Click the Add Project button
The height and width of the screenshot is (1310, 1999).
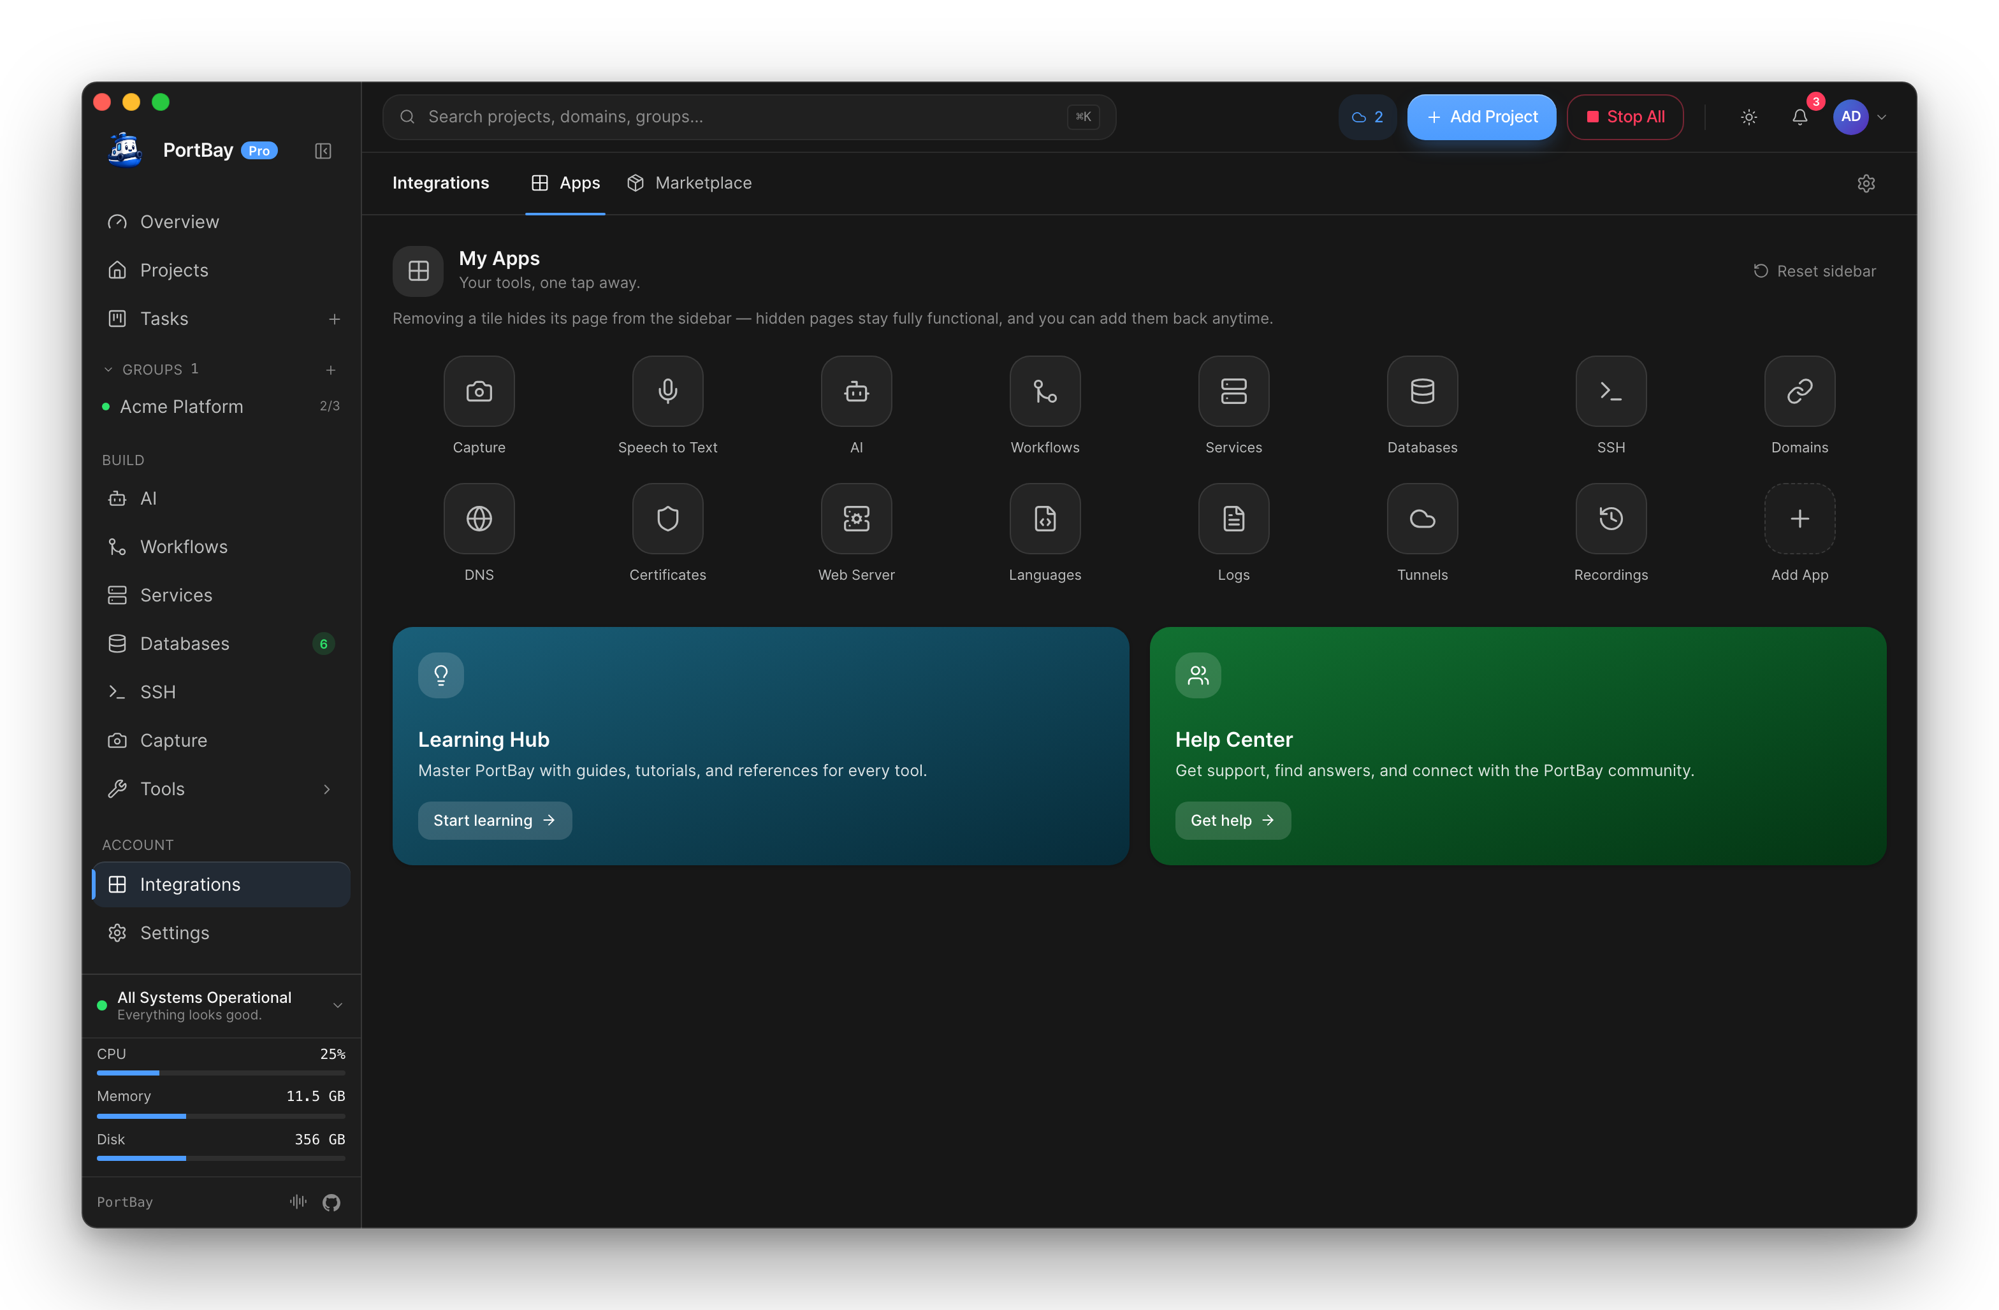(x=1481, y=117)
